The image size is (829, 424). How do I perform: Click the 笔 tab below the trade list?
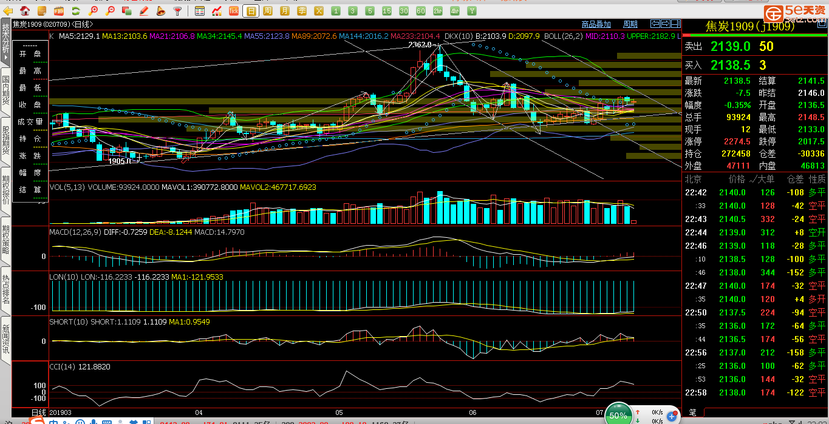(693, 412)
